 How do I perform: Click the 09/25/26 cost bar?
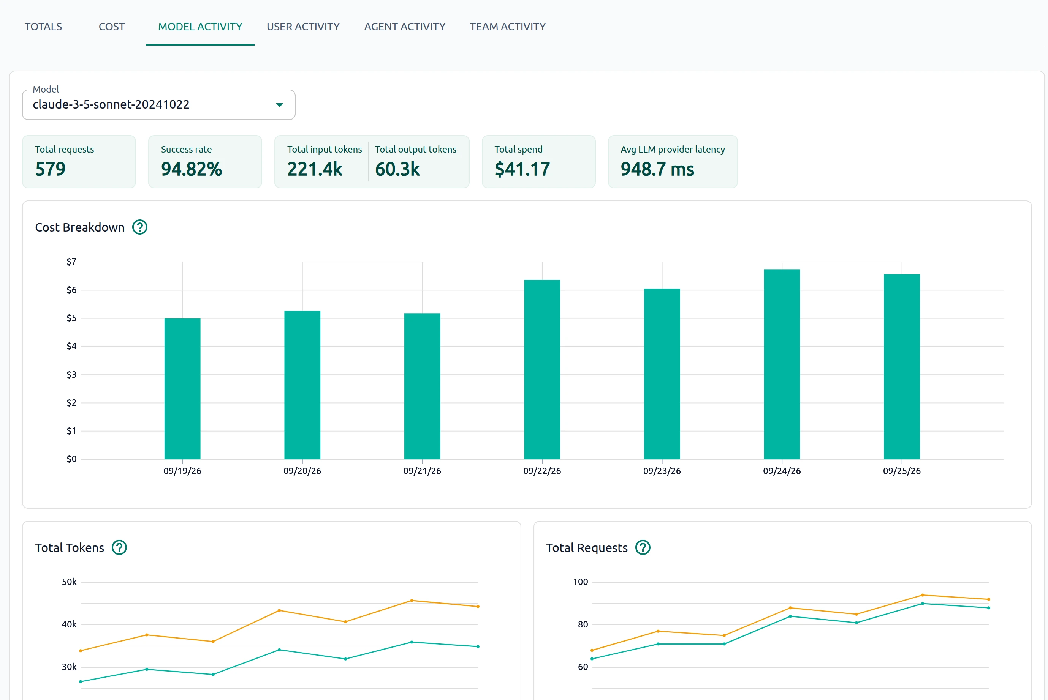click(902, 367)
